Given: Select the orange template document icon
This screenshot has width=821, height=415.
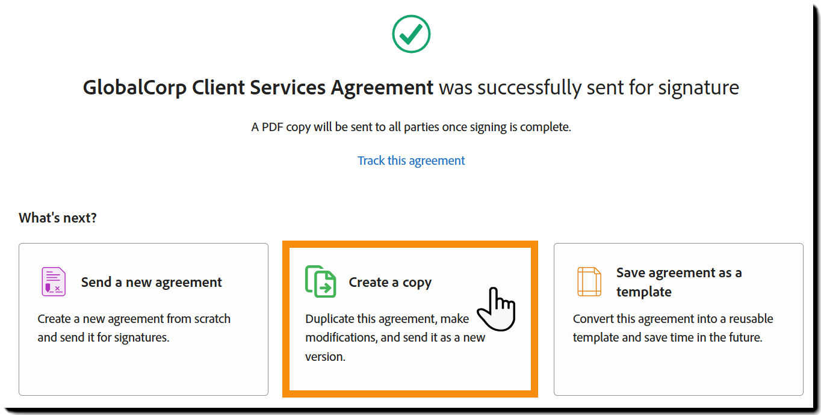Looking at the screenshot, I should [x=588, y=281].
